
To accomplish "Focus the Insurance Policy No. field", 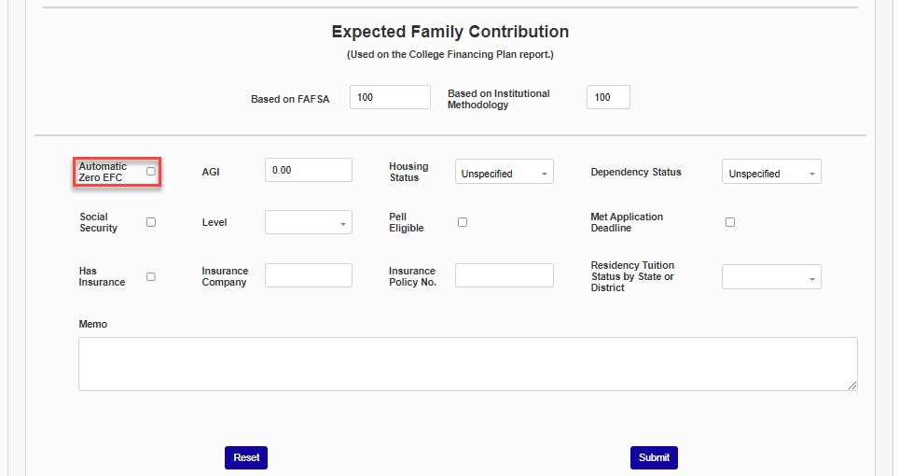I will pyautogui.click(x=504, y=275).
